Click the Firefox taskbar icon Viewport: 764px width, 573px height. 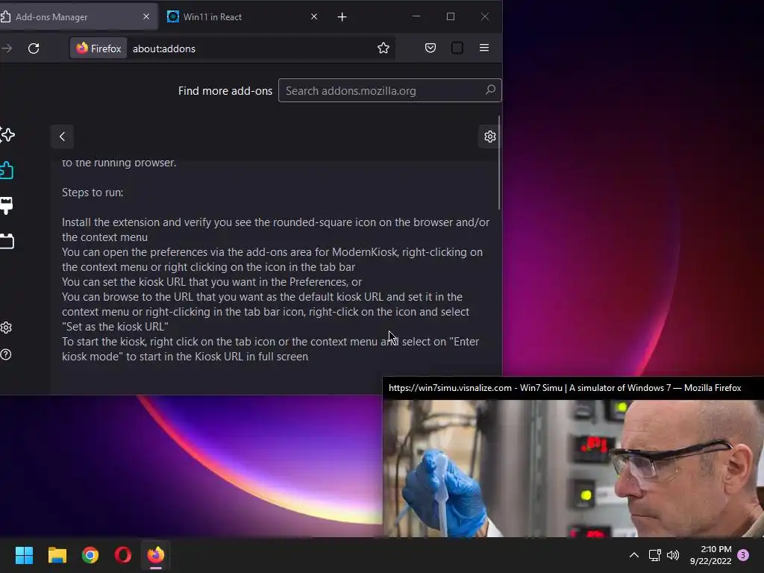(x=156, y=555)
